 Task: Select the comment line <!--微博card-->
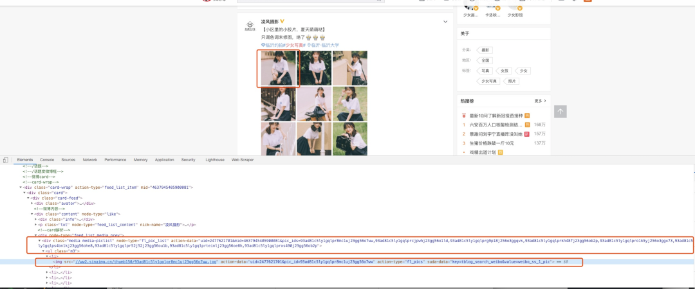click(x=41, y=177)
